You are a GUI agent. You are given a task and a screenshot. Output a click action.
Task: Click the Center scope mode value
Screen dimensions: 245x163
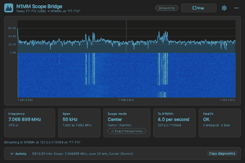[x=115, y=119]
